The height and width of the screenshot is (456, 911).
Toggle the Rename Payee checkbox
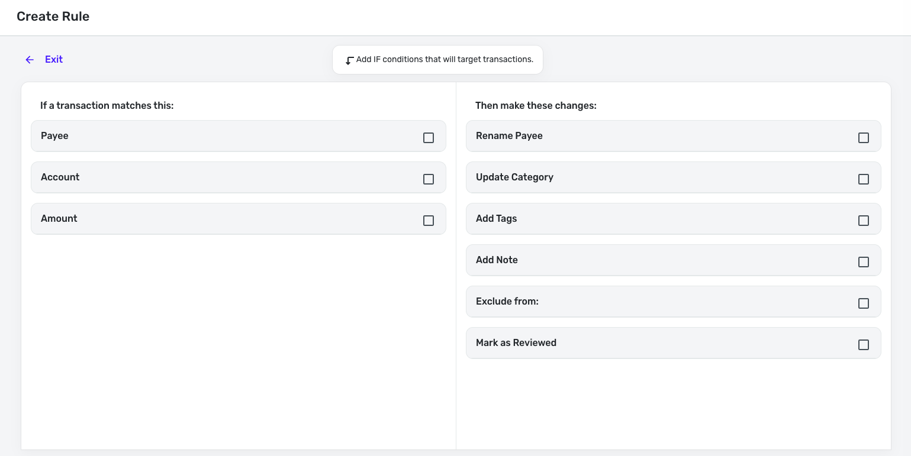864,138
